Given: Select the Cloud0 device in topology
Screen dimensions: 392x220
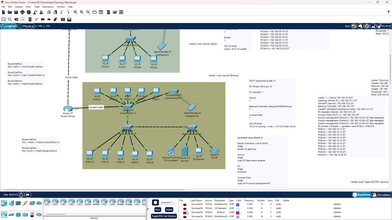Looking at the screenshot, I should [214, 151].
